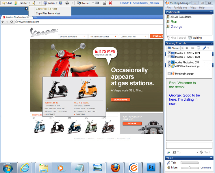Viewport: 215px width, 173px height.
Task: Open the Transfer dropdown arrow
Action: pyautogui.click(x=29, y=3)
